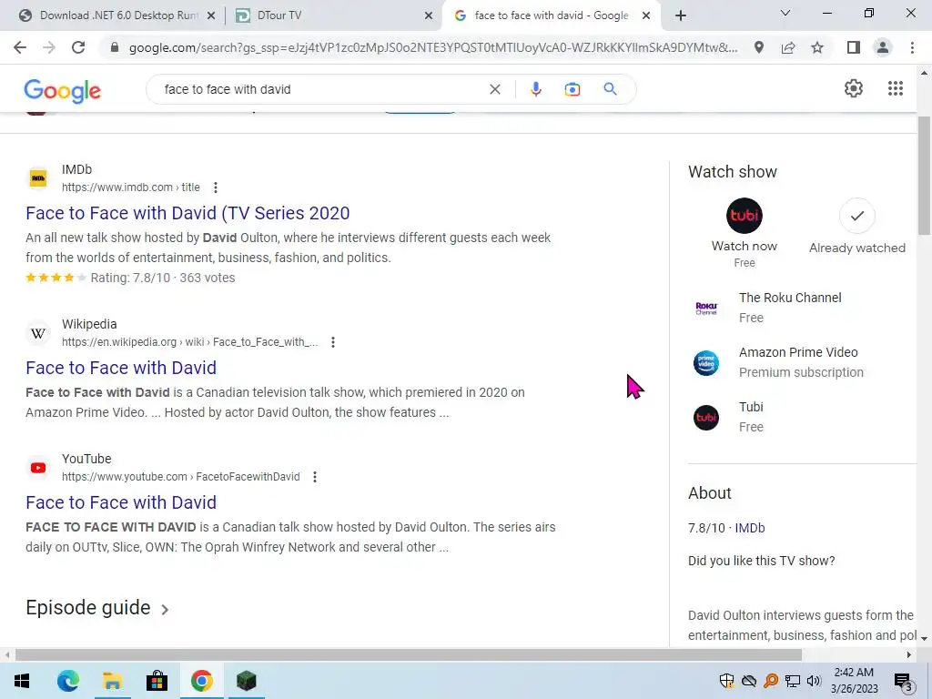Launch Microsoft Edge from taskbar
932x699 pixels.
pos(67,681)
